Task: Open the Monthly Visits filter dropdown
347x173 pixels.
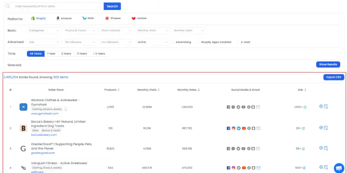Action: 153,31
